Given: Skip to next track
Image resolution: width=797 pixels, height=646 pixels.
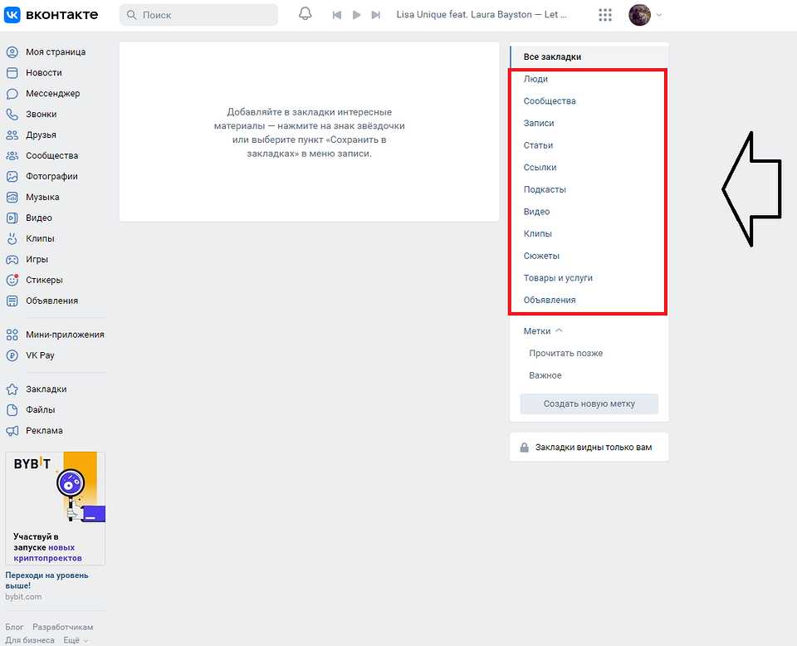Looking at the screenshot, I should point(375,15).
